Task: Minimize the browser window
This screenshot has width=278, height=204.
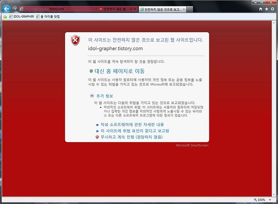Action: point(256,2)
